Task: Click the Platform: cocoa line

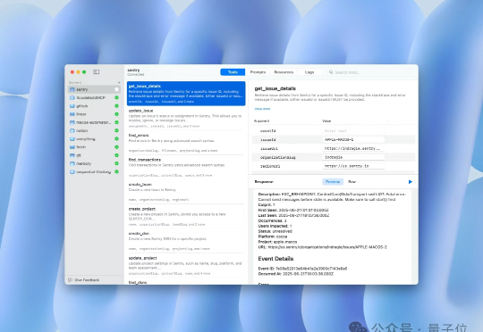Action: tap(273, 237)
